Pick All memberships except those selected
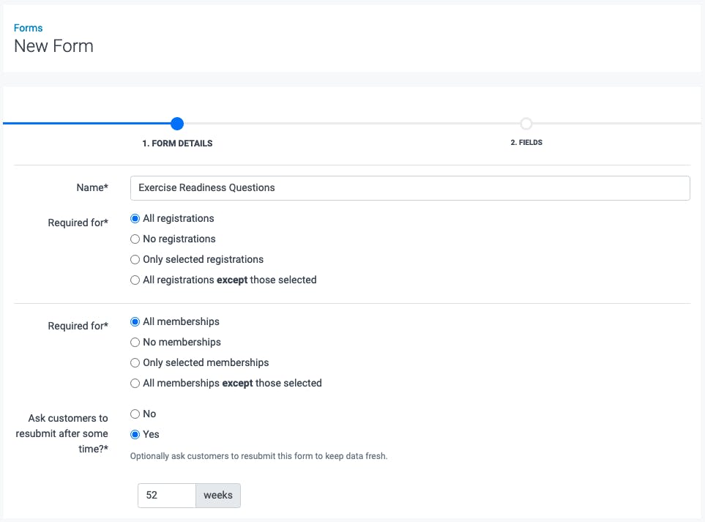705x522 pixels. (134, 383)
